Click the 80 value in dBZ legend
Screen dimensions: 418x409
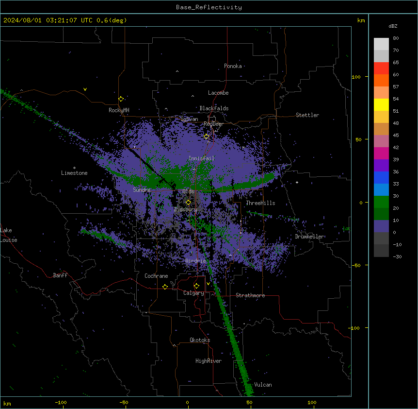pyautogui.click(x=396, y=38)
